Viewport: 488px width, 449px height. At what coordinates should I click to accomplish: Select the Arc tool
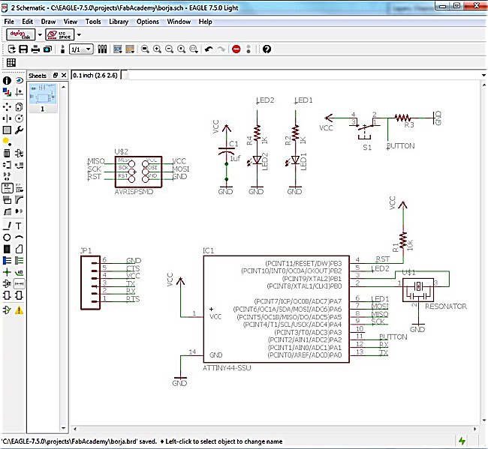[x=19, y=238]
